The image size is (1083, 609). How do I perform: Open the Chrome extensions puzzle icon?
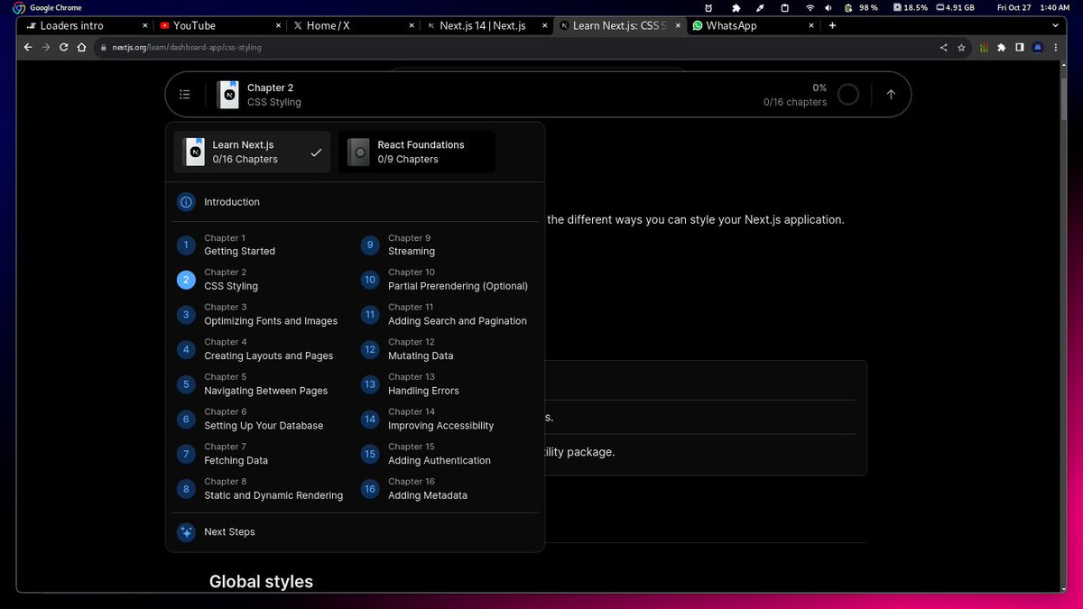click(x=1002, y=47)
